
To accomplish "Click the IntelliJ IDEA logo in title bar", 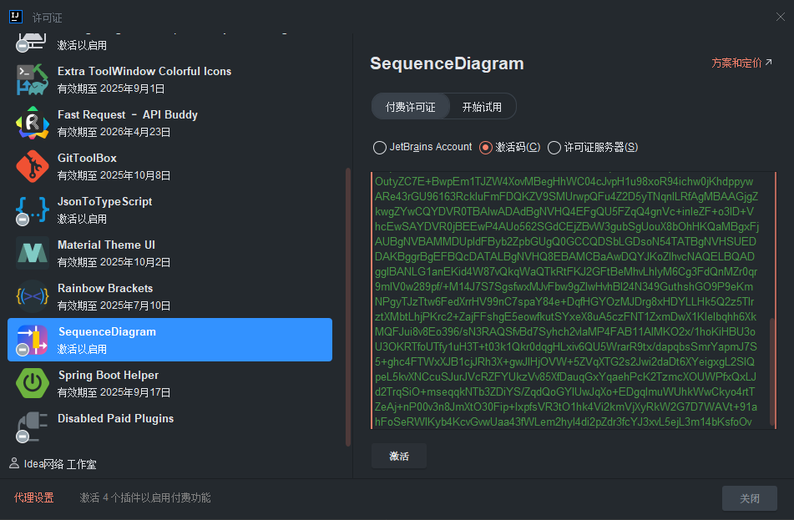I will coord(16,17).
